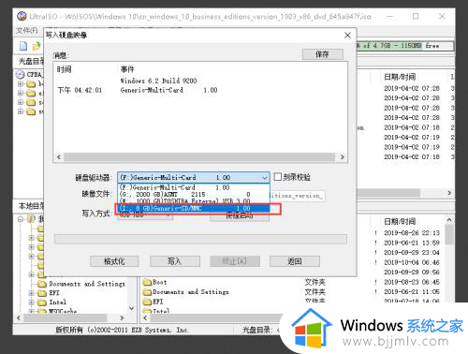
Task: Click the 时间 column header in log
Action: pos(64,69)
